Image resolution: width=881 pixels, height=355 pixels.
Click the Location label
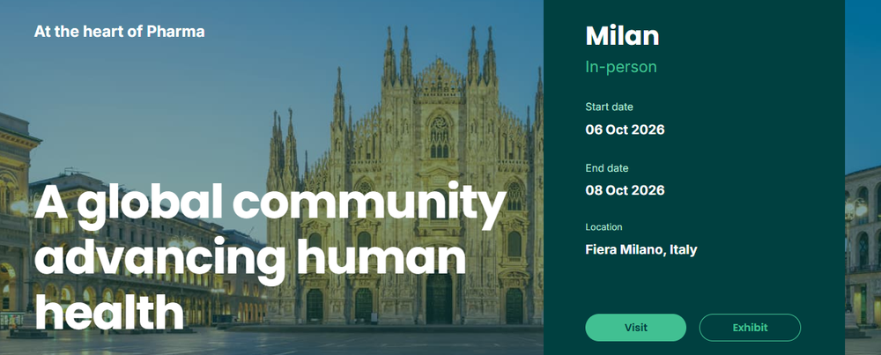[603, 227]
